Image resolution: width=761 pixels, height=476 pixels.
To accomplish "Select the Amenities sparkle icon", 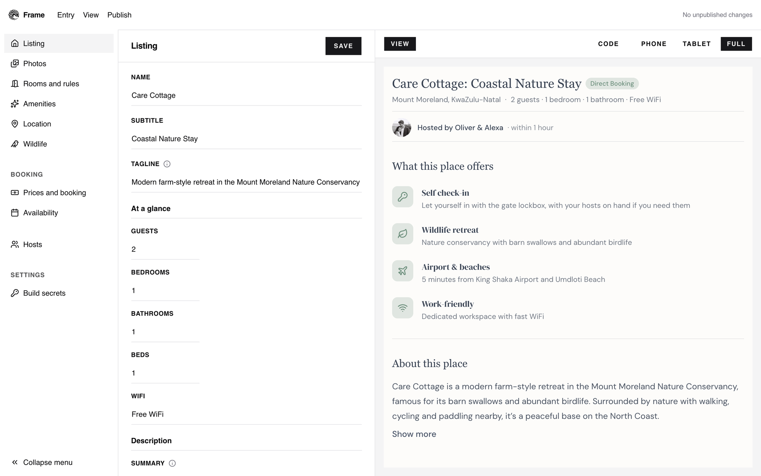I will 15,104.
